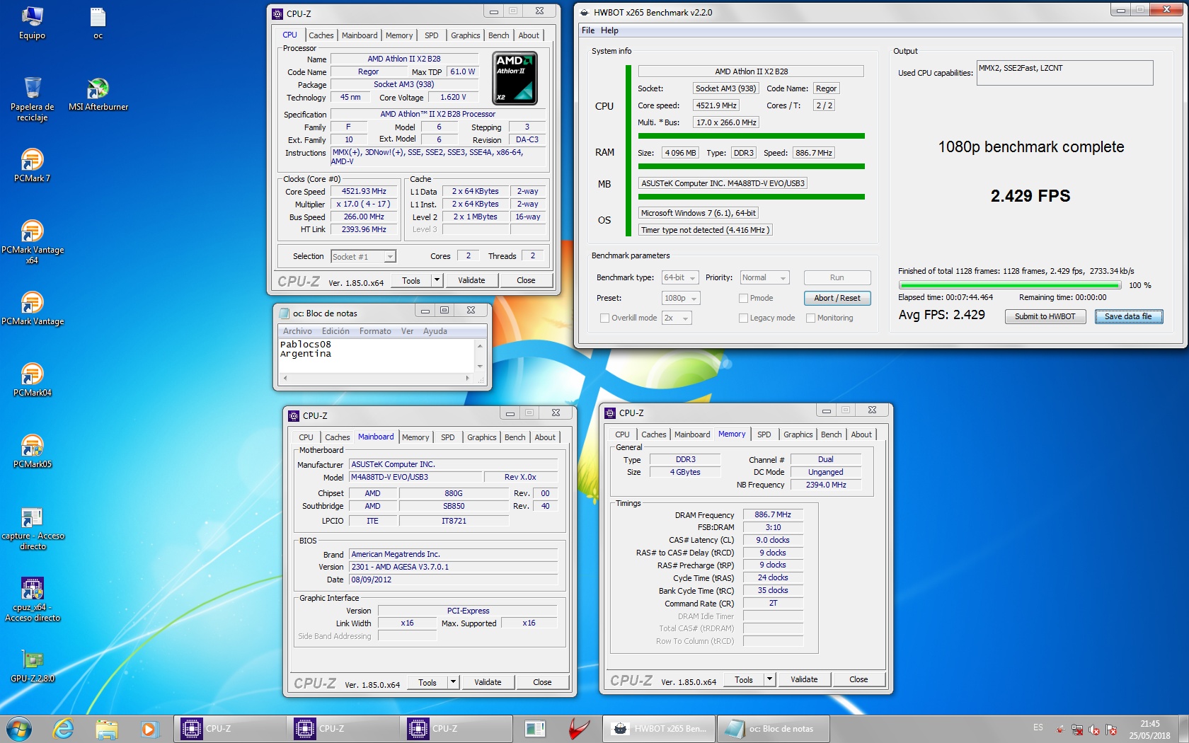Click the Abort / Reset button
The height and width of the screenshot is (743, 1189).
837,298
